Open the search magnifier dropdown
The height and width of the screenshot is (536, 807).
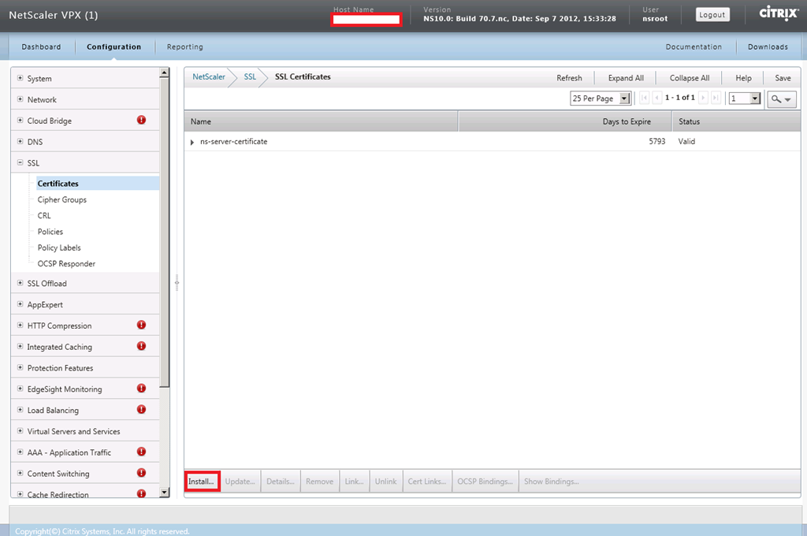coord(781,99)
